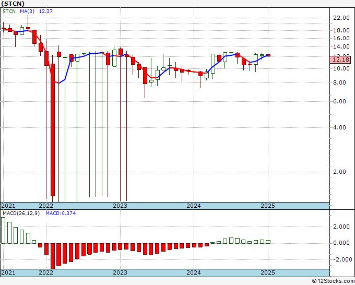
Task: Click the 18.00 price axis label
Action: pos(341,30)
